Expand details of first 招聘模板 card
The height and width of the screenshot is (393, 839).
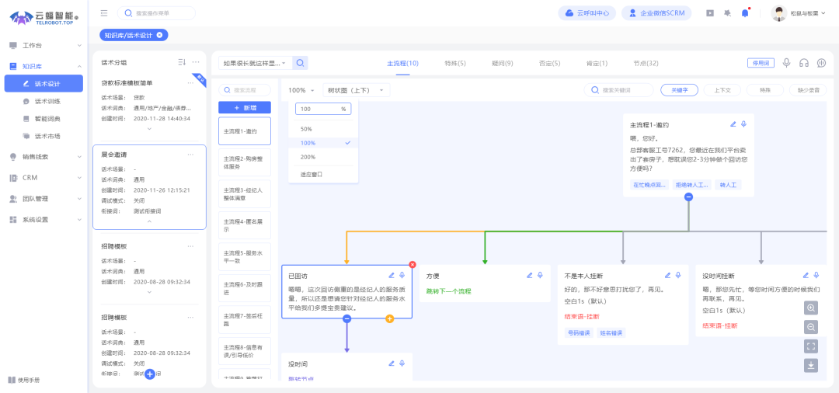pos(149,292)
